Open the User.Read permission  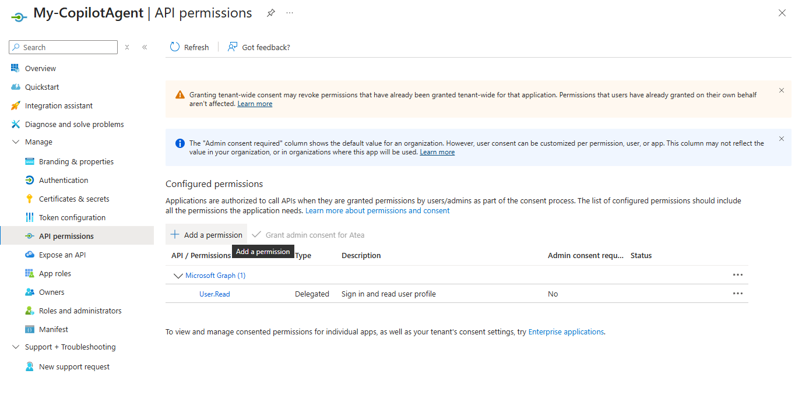tap(214, 294)
